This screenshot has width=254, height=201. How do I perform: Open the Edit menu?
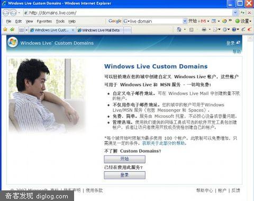tap(19, 21)
